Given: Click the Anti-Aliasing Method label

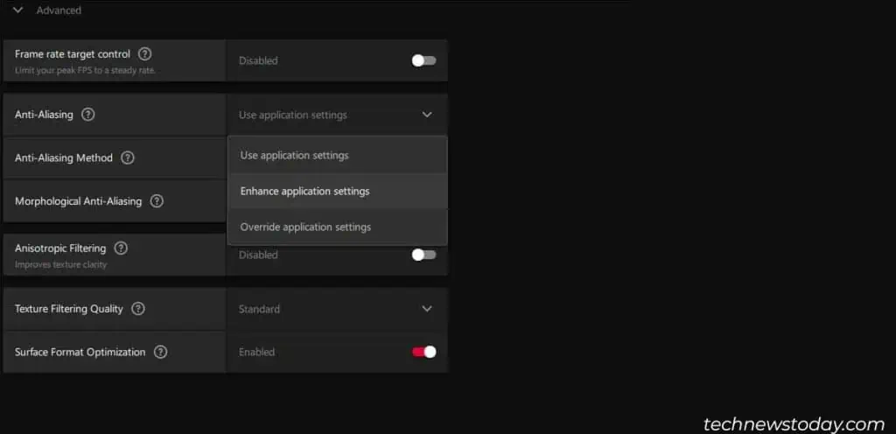Looking at the screenshot, I should (x=63, y=157).
